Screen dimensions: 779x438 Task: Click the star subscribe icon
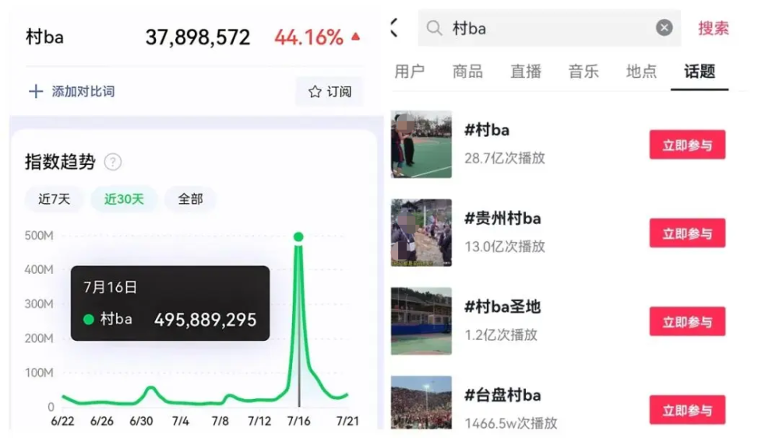[315, 91]
